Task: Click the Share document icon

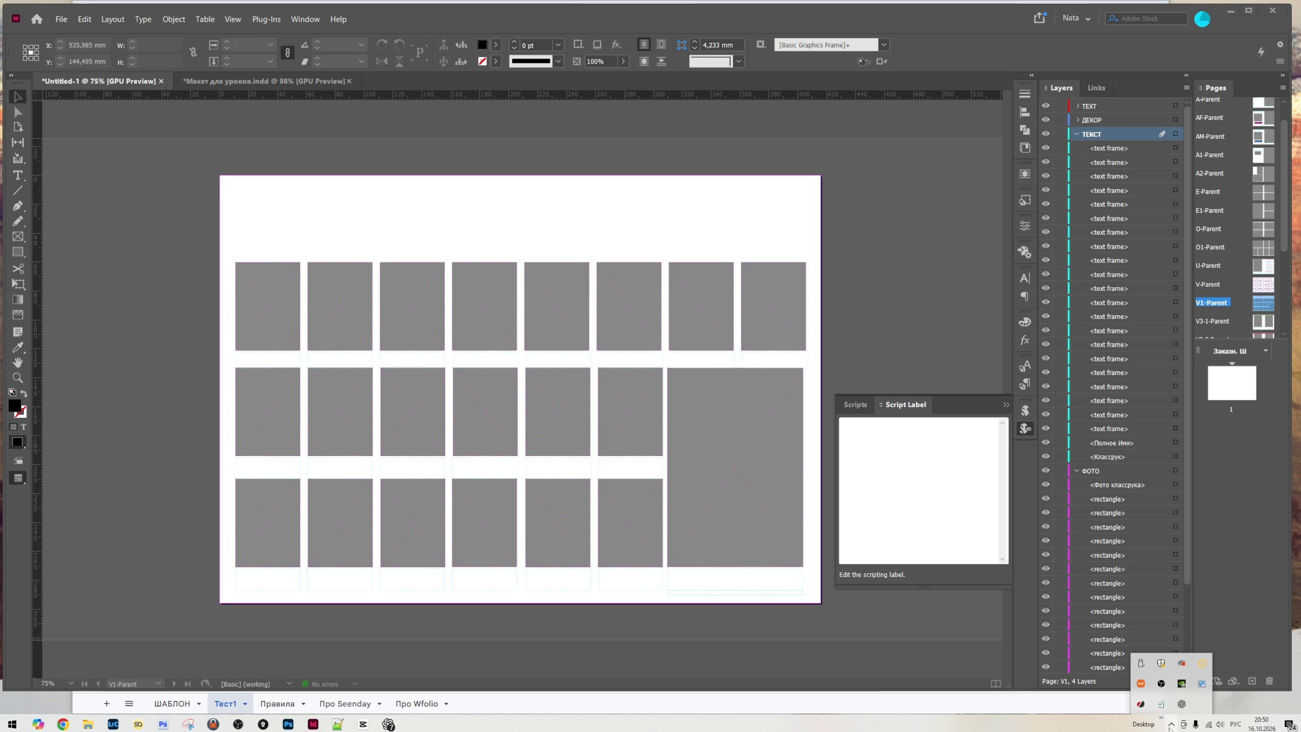Action: (1039, 18)
